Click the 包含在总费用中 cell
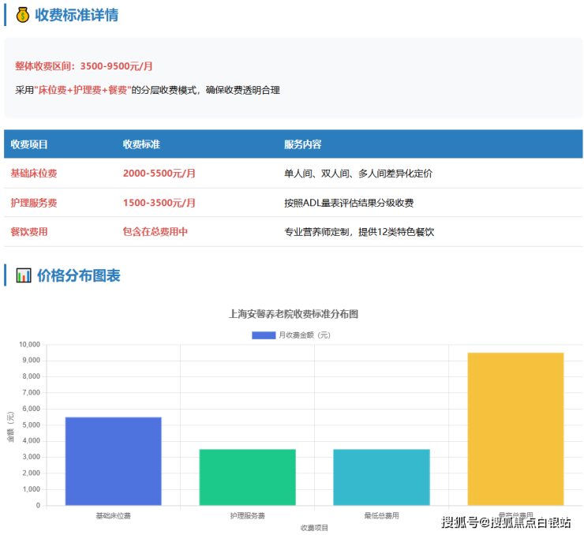 pos(155,232)
